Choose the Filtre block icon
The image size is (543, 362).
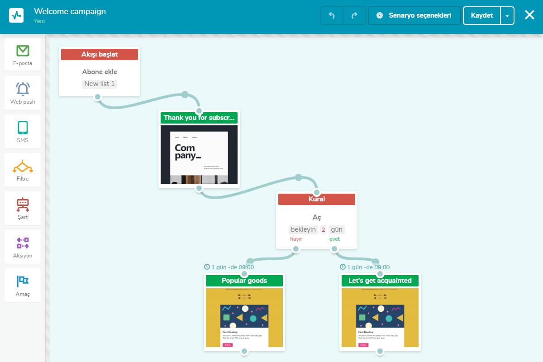23,167
